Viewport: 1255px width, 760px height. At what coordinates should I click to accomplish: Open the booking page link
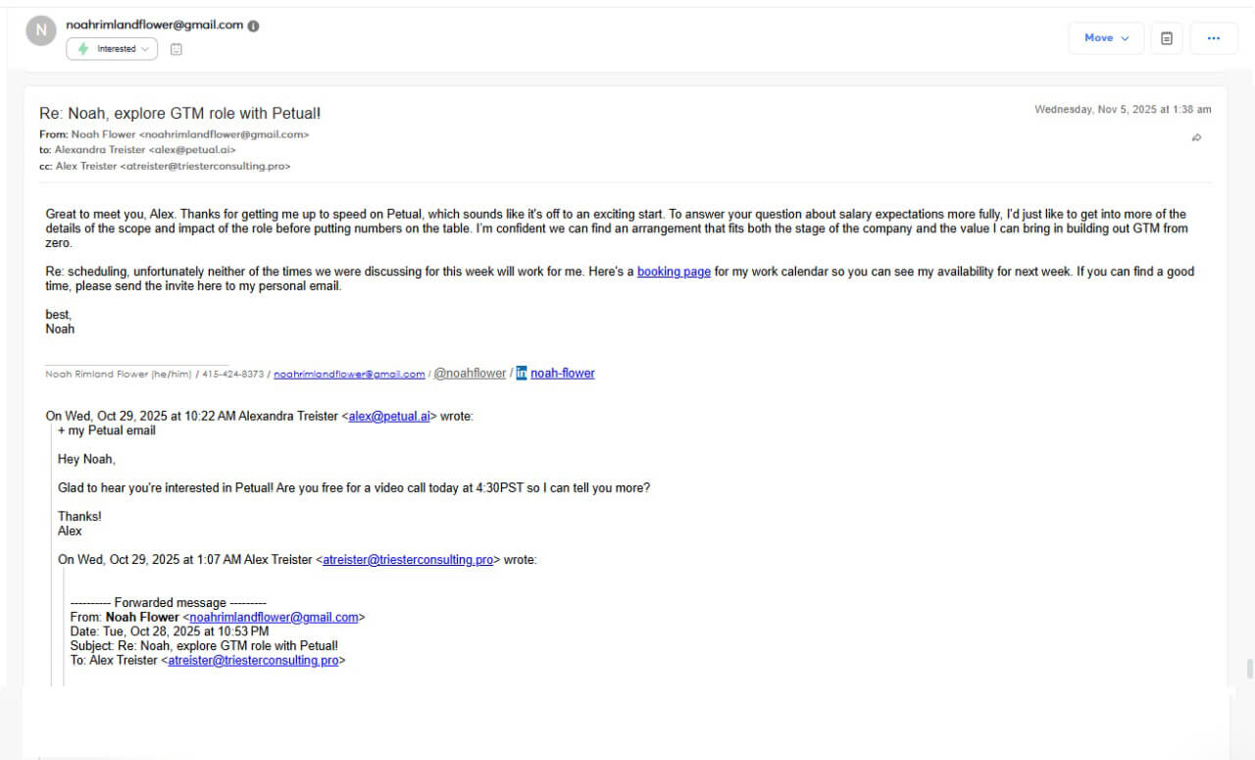click(674, 272)
